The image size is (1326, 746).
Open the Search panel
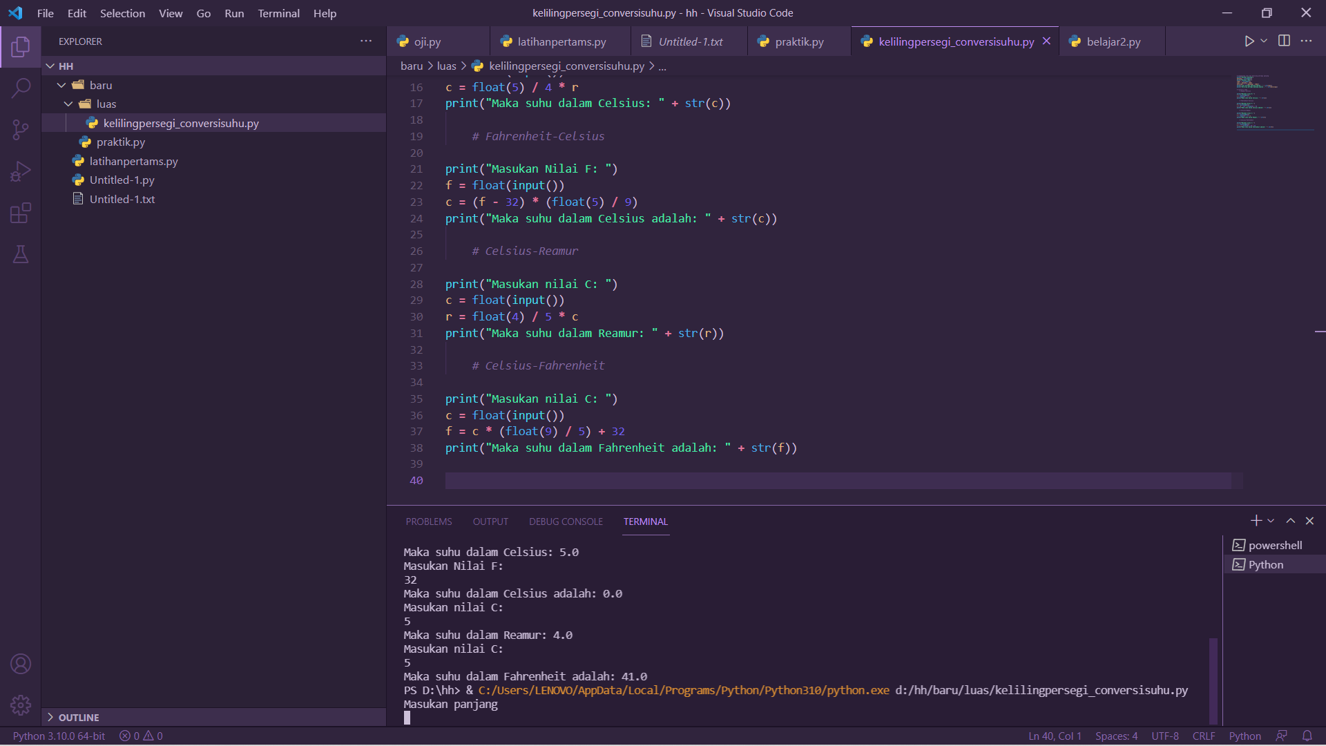(21, 88)
